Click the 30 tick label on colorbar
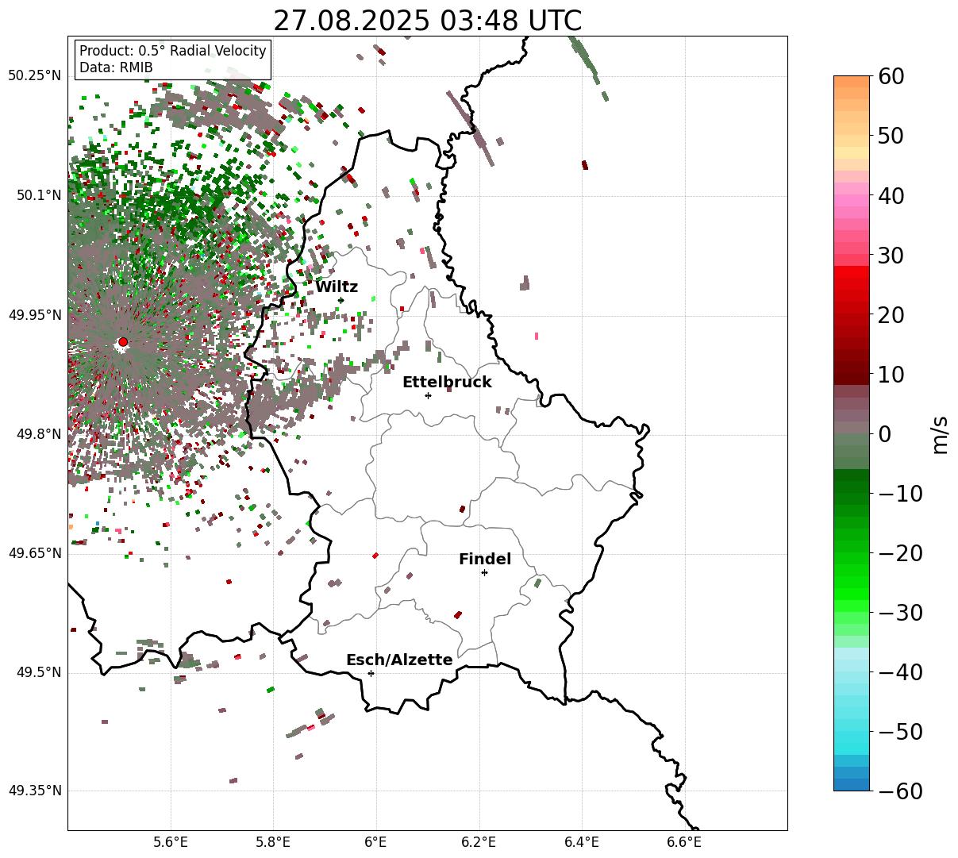The width and height of the screenshot is (958, 858). [x=891, y=255]
